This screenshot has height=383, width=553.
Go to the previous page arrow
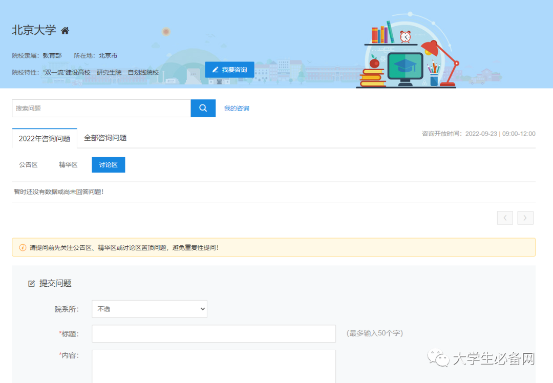coord(505,218)
